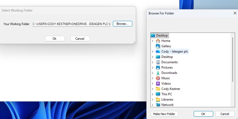Select the Videos tree label
238x119 pixels.
tap(166, 84)
